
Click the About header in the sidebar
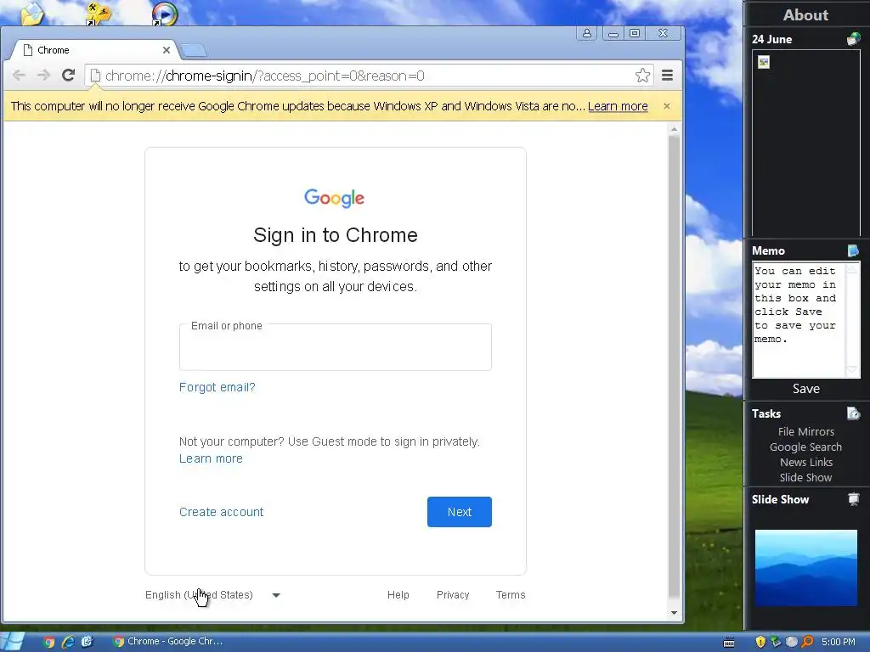805,15
